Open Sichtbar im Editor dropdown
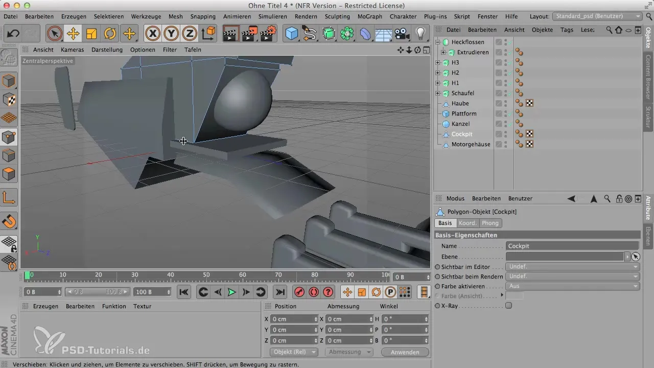This screenshot has width=654, height=368. (x=572, y=267)
